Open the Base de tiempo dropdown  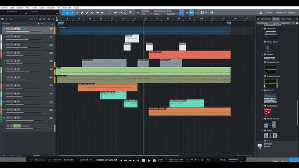[160, 14]
